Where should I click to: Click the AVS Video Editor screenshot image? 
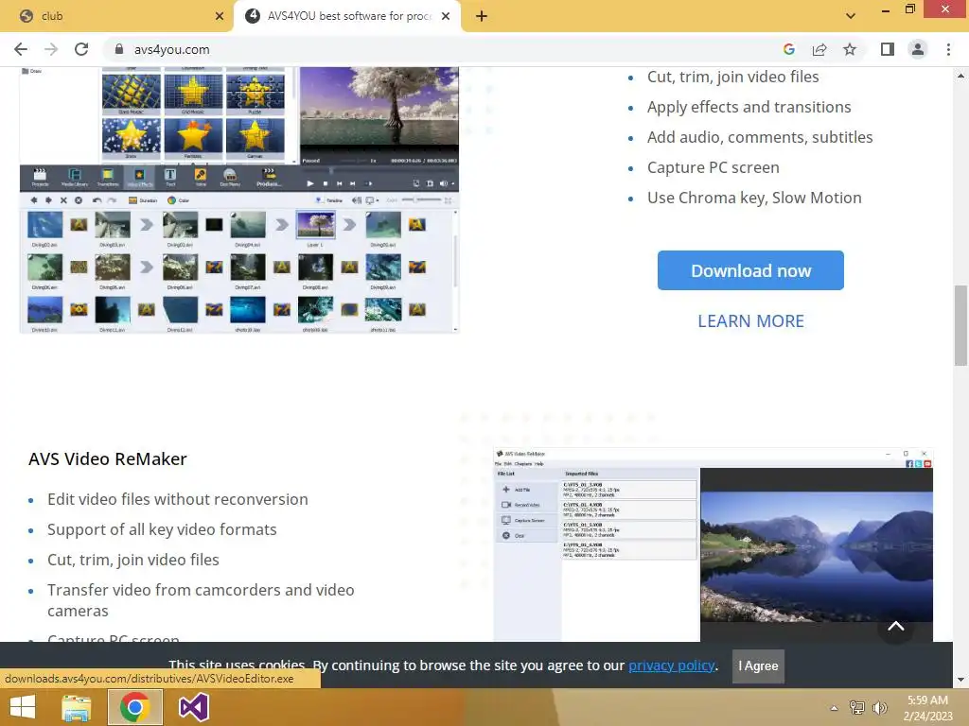click(x=239, y=200)
